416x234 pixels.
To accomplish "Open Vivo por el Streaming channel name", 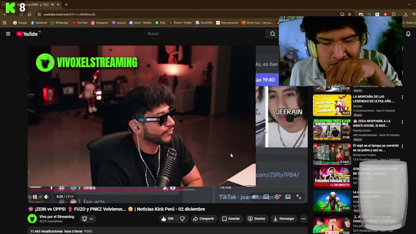I will (x=57, y=217).
